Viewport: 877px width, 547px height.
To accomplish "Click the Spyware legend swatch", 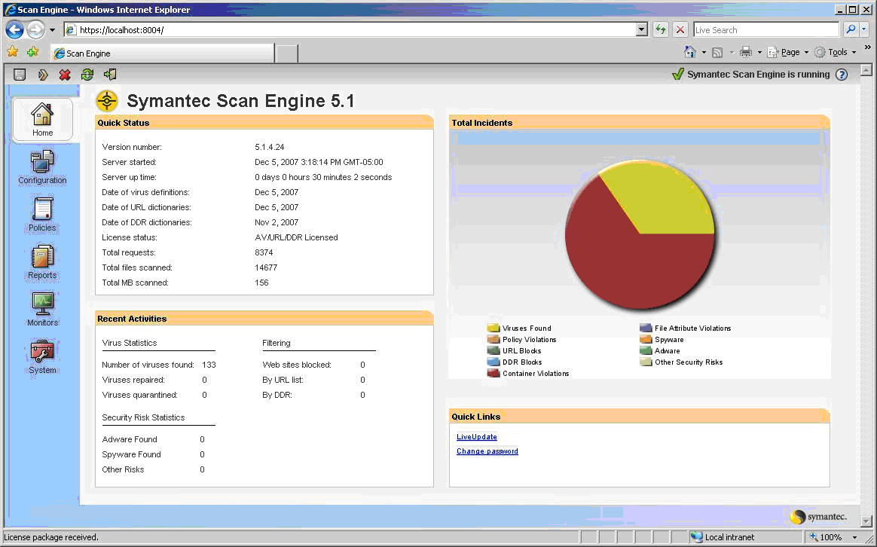I will (646, 339).
